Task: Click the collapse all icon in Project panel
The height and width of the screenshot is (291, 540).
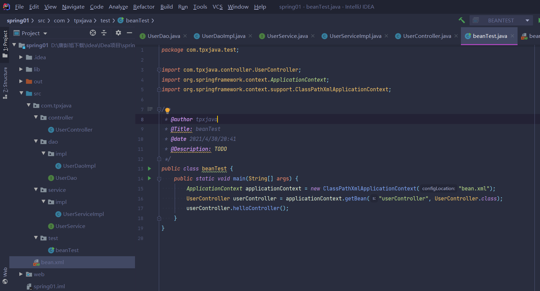Action: (104, 33)
